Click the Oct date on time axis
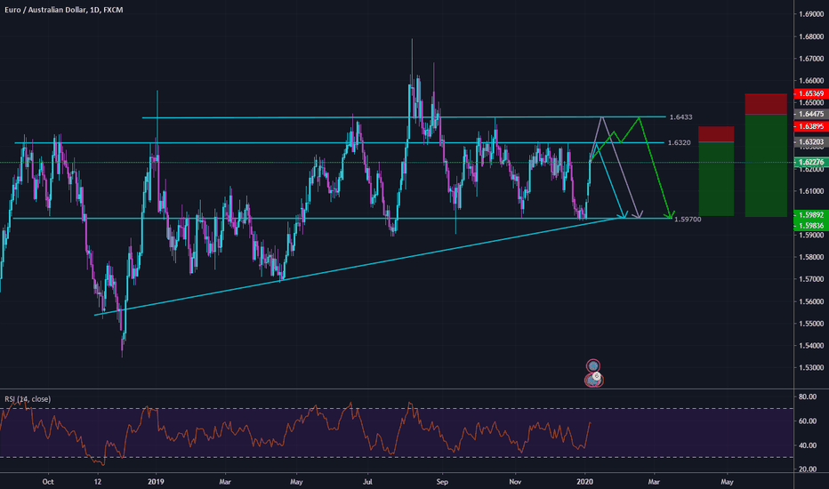The image size is (829, 489). pyautogui.click(x=48, y=482)
